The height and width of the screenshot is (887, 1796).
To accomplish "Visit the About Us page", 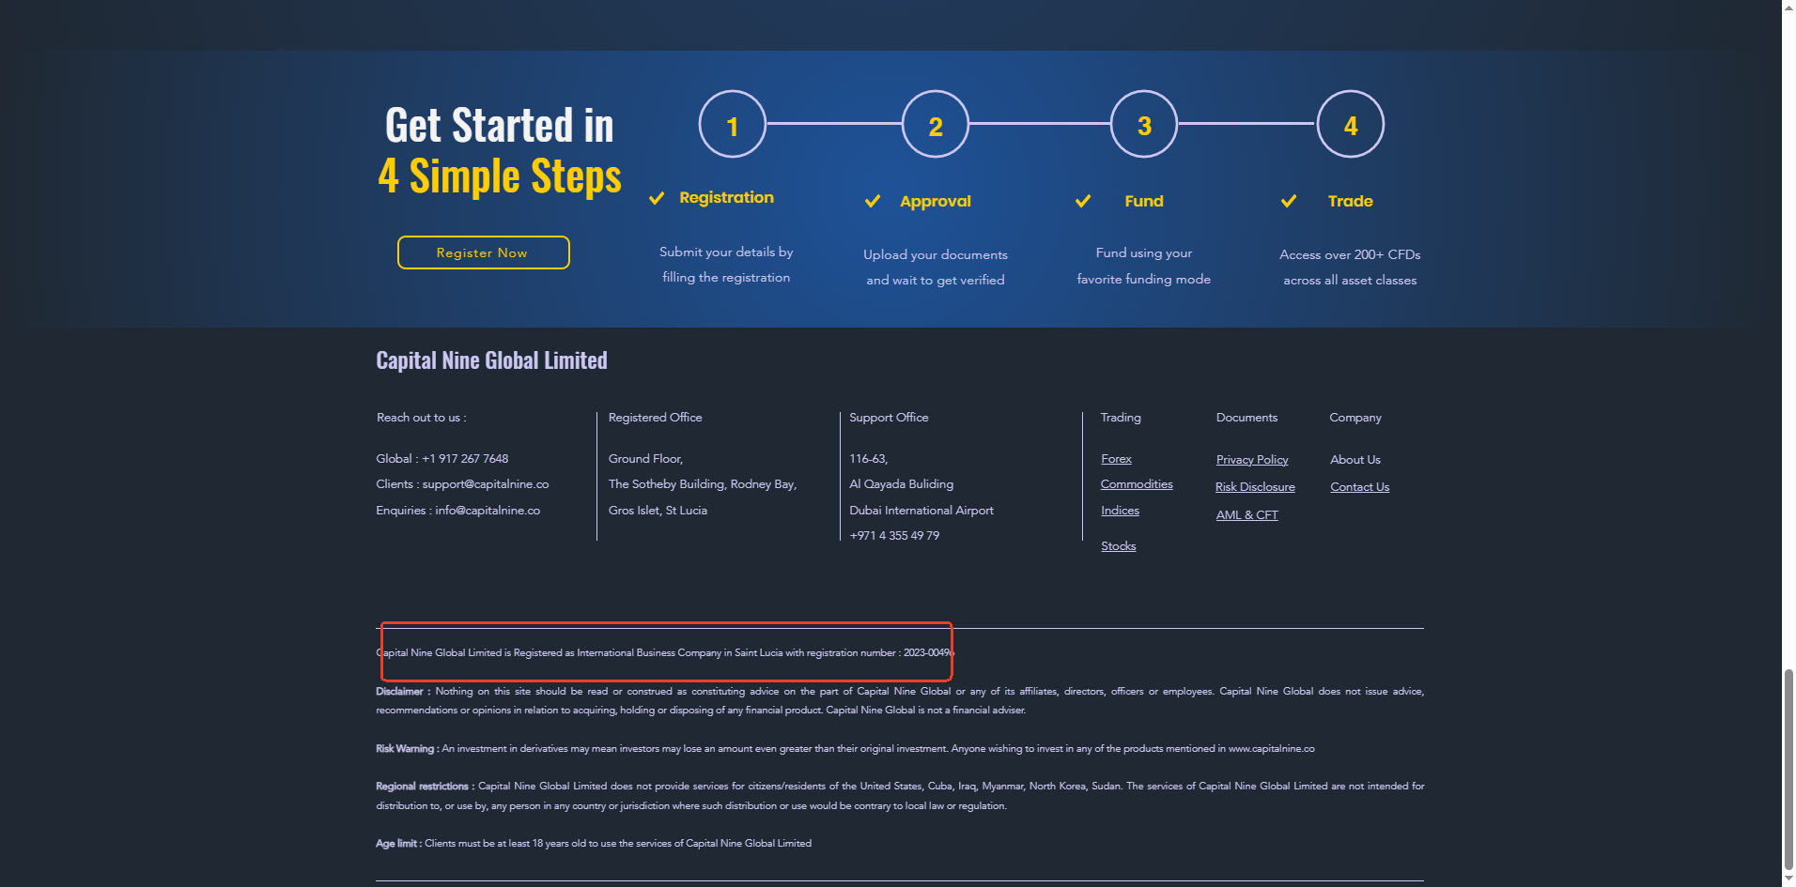I will (1355, 460).
